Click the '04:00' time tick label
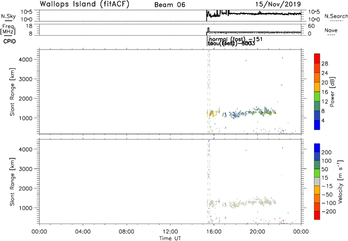The width and height of the screenshot is (348, 241). (x=83, y=232)
